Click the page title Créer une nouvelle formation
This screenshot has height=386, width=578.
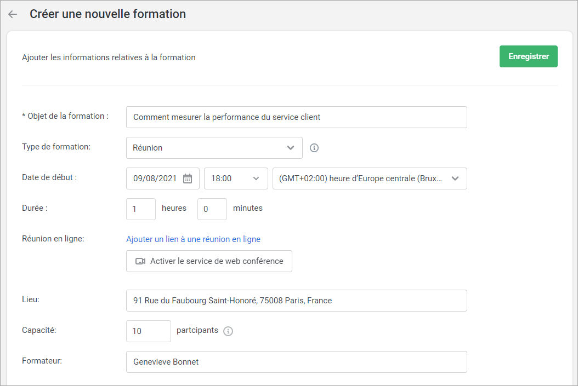107,14
